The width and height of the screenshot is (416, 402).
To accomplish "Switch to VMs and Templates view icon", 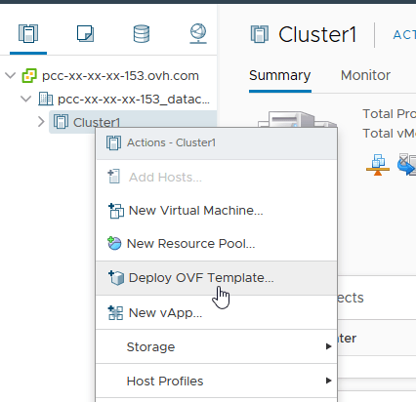I will [85, 33].
